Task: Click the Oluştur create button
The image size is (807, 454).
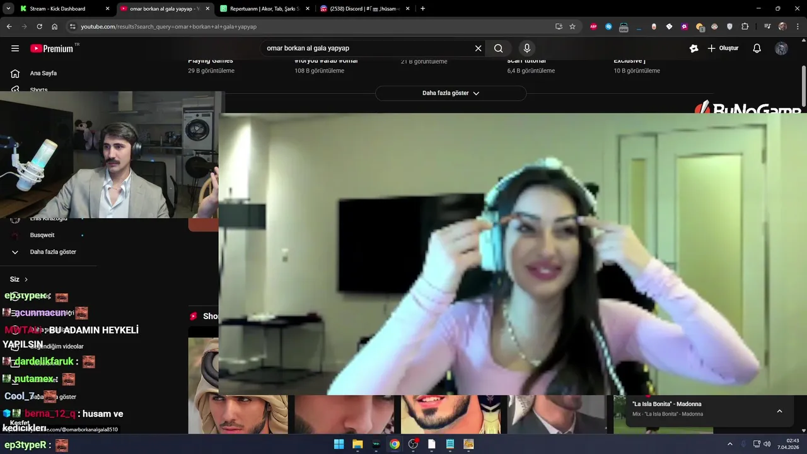Action: point(723,49)
